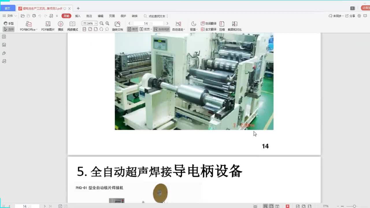The image size is (370, 208).
Task: Close the PDF document tab
Action: (69, 8)
